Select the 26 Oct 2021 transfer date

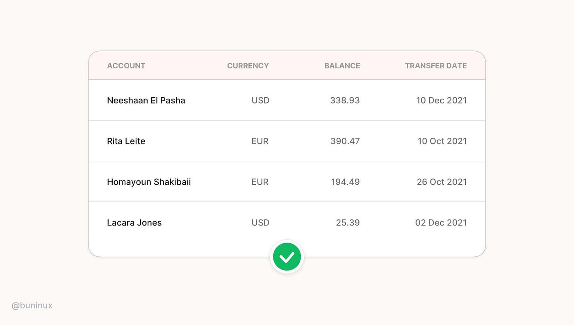tap(442, 182)
